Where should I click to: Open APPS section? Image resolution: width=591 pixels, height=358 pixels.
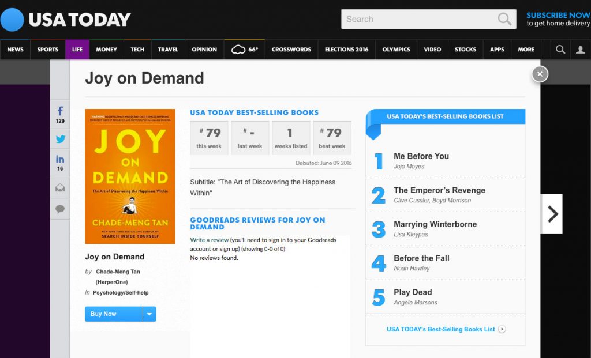[x=497, y=50]
